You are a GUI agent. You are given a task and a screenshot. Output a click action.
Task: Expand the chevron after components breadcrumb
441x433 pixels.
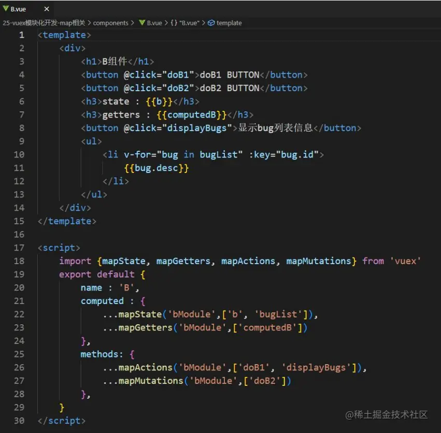tap(132, 23)
